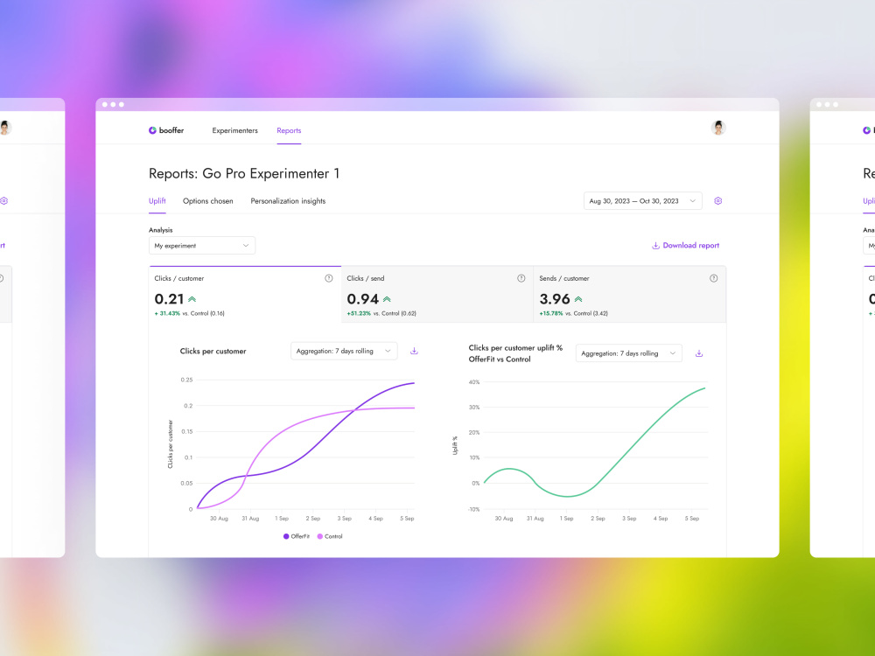
Task: Click 'vs. Control (3.42)' text
Action: (x=586, y=313)
